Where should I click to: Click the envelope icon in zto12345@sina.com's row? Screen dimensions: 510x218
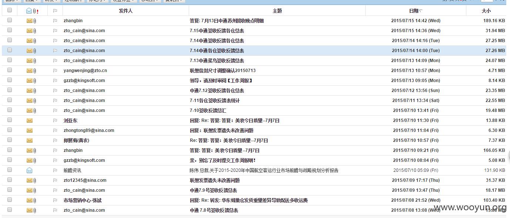point(29,180)
